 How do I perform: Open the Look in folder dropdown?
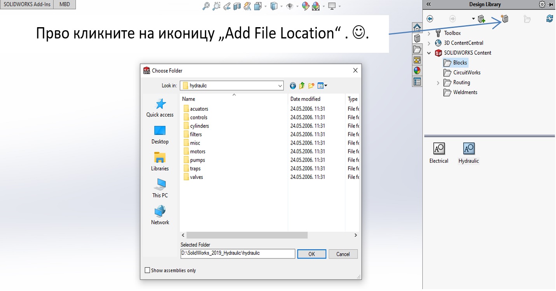point(280,86)
